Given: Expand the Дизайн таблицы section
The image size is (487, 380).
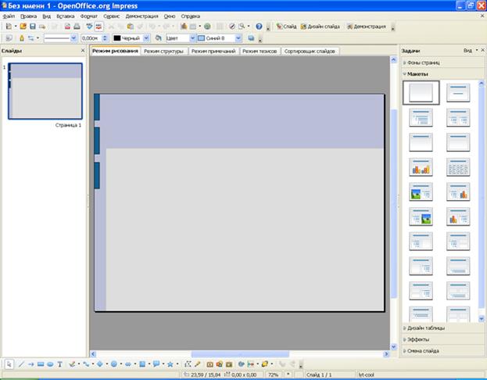Looking at the screenshot, I should click(x=442, y=328).
